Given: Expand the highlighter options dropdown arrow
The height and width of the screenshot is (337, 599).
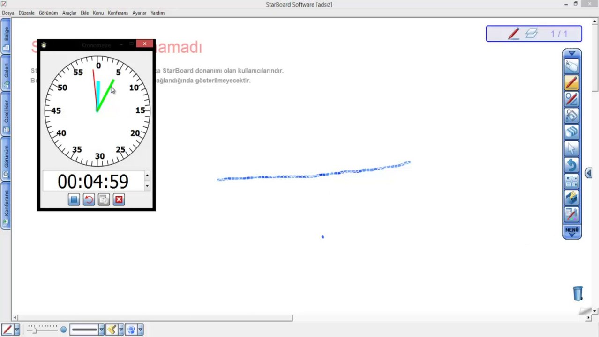Looking at the screenshot, I should point(121,330).
